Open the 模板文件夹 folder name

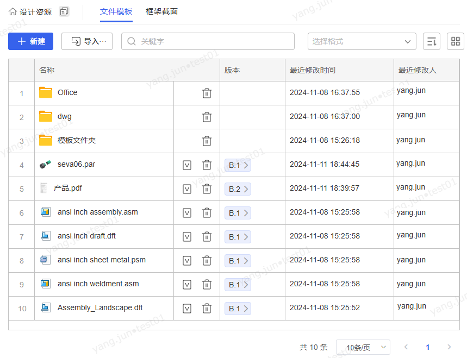click(x=77, y=141)
